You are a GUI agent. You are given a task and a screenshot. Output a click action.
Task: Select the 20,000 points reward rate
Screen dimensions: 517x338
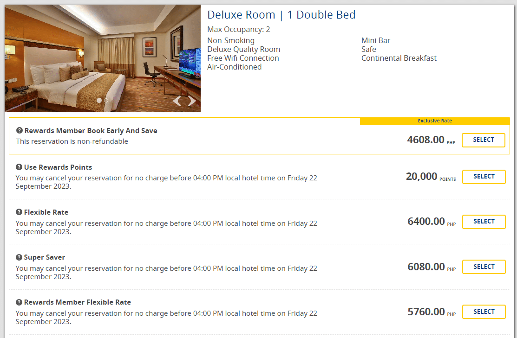(x=484, y=177)
